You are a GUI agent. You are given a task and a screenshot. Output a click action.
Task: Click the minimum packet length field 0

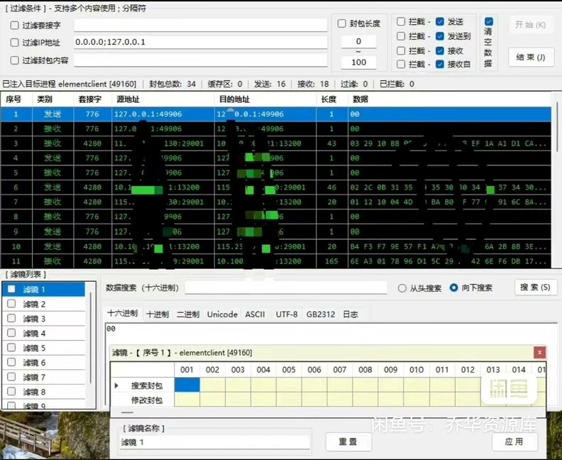coord(358,41)
